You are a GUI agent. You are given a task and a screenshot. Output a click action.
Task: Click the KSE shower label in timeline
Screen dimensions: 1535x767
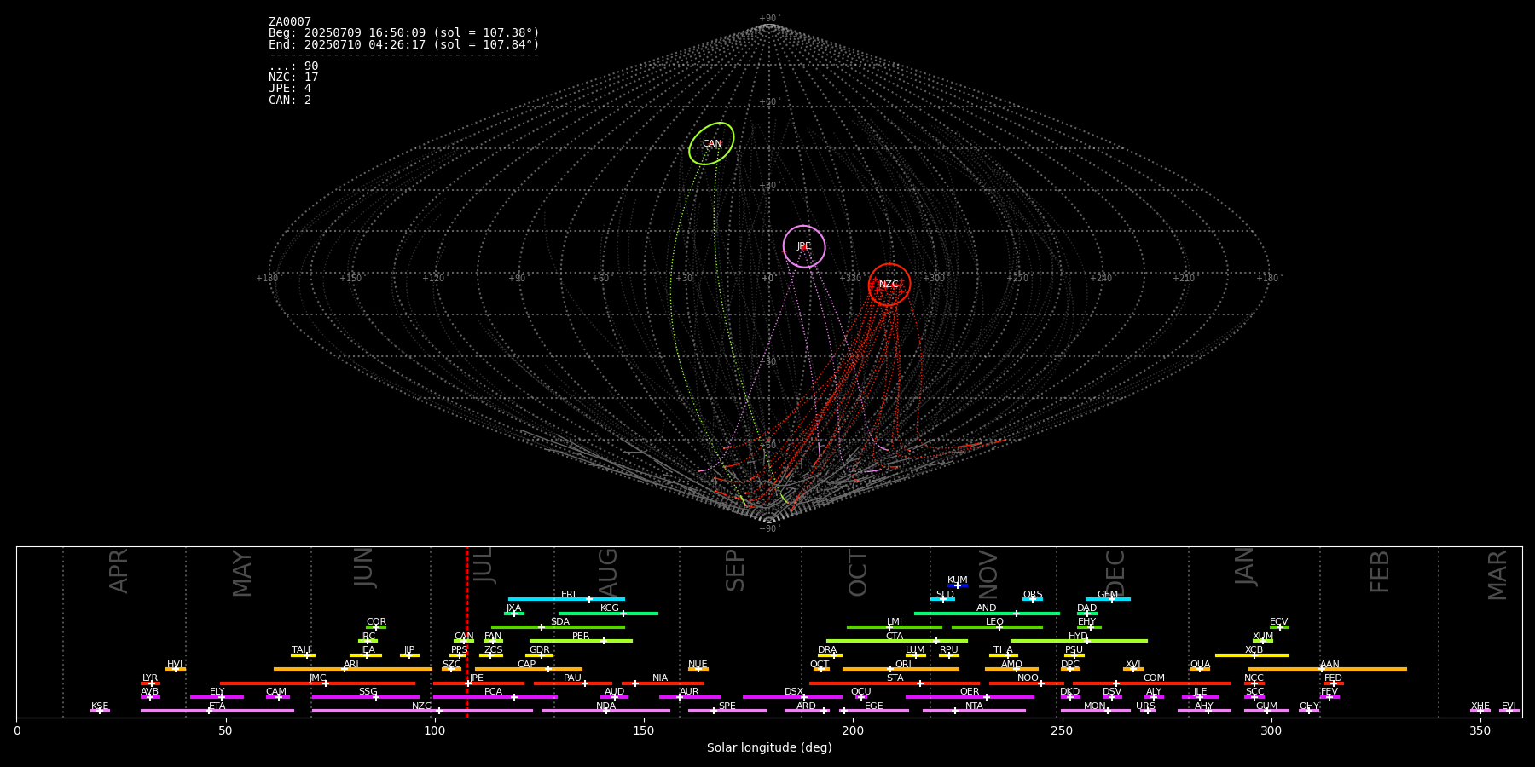point(100,706)
